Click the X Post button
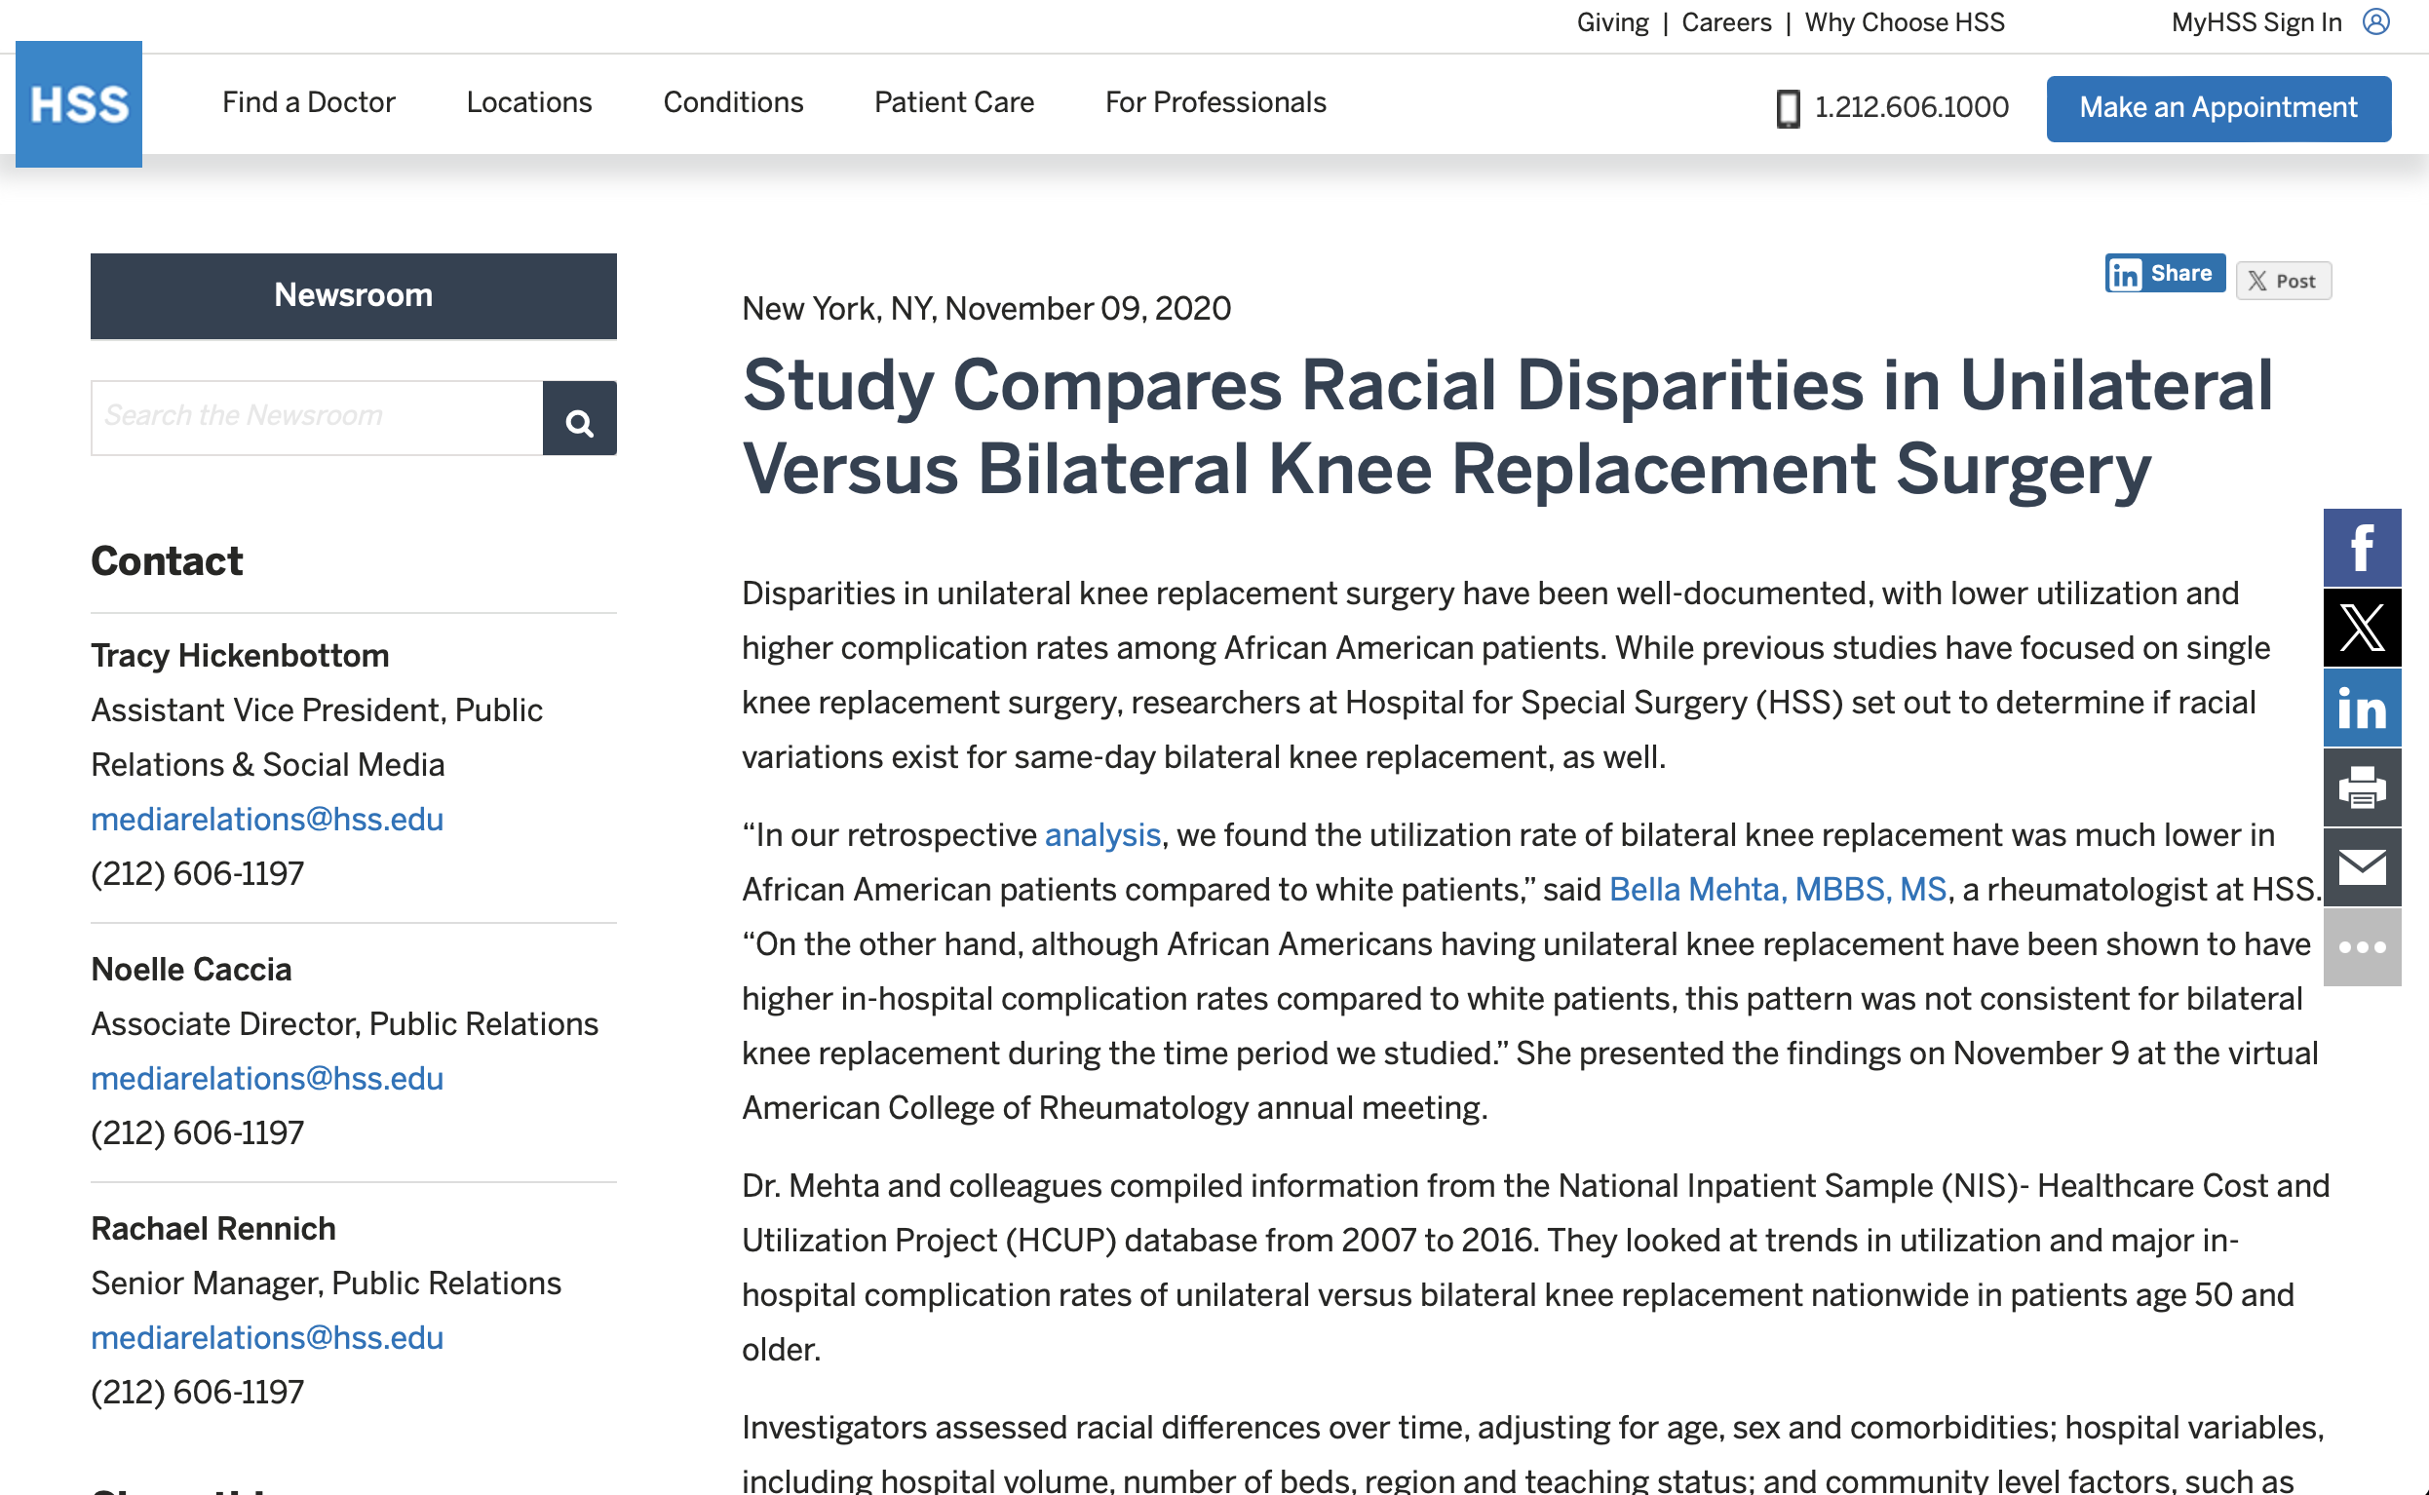Viewport: 2429px width, 1495px height. 2283,281
